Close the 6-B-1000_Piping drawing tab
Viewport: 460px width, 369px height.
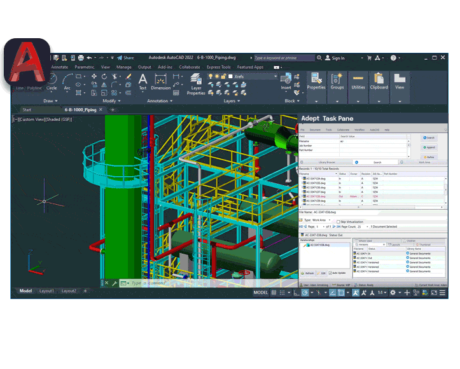point(101,109)
